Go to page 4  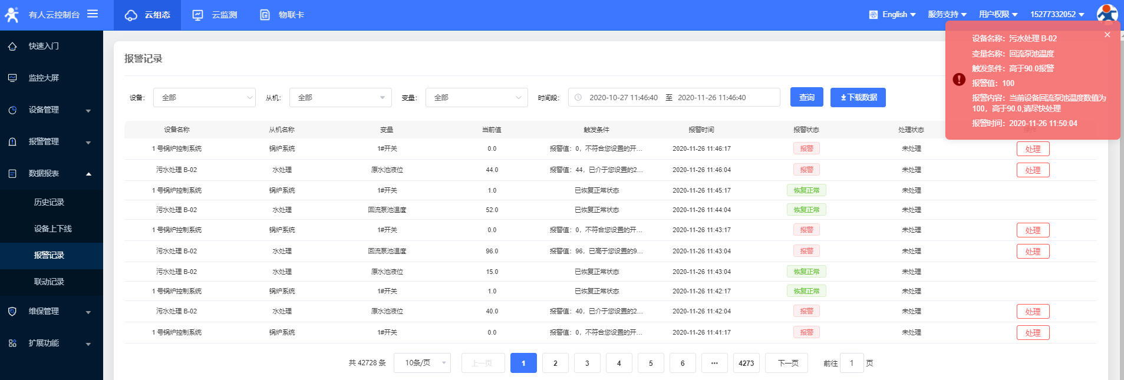(619, 363)
